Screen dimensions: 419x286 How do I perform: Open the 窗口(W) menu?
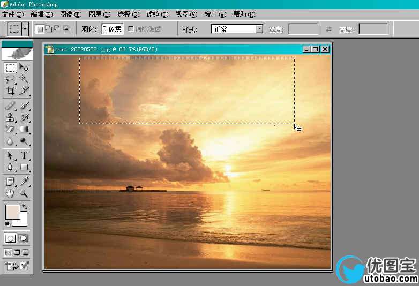pos(215,14)
